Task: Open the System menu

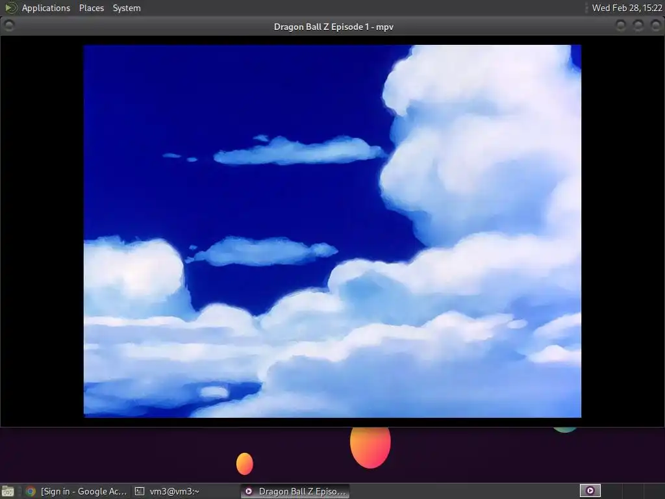Action: point(127,8)
